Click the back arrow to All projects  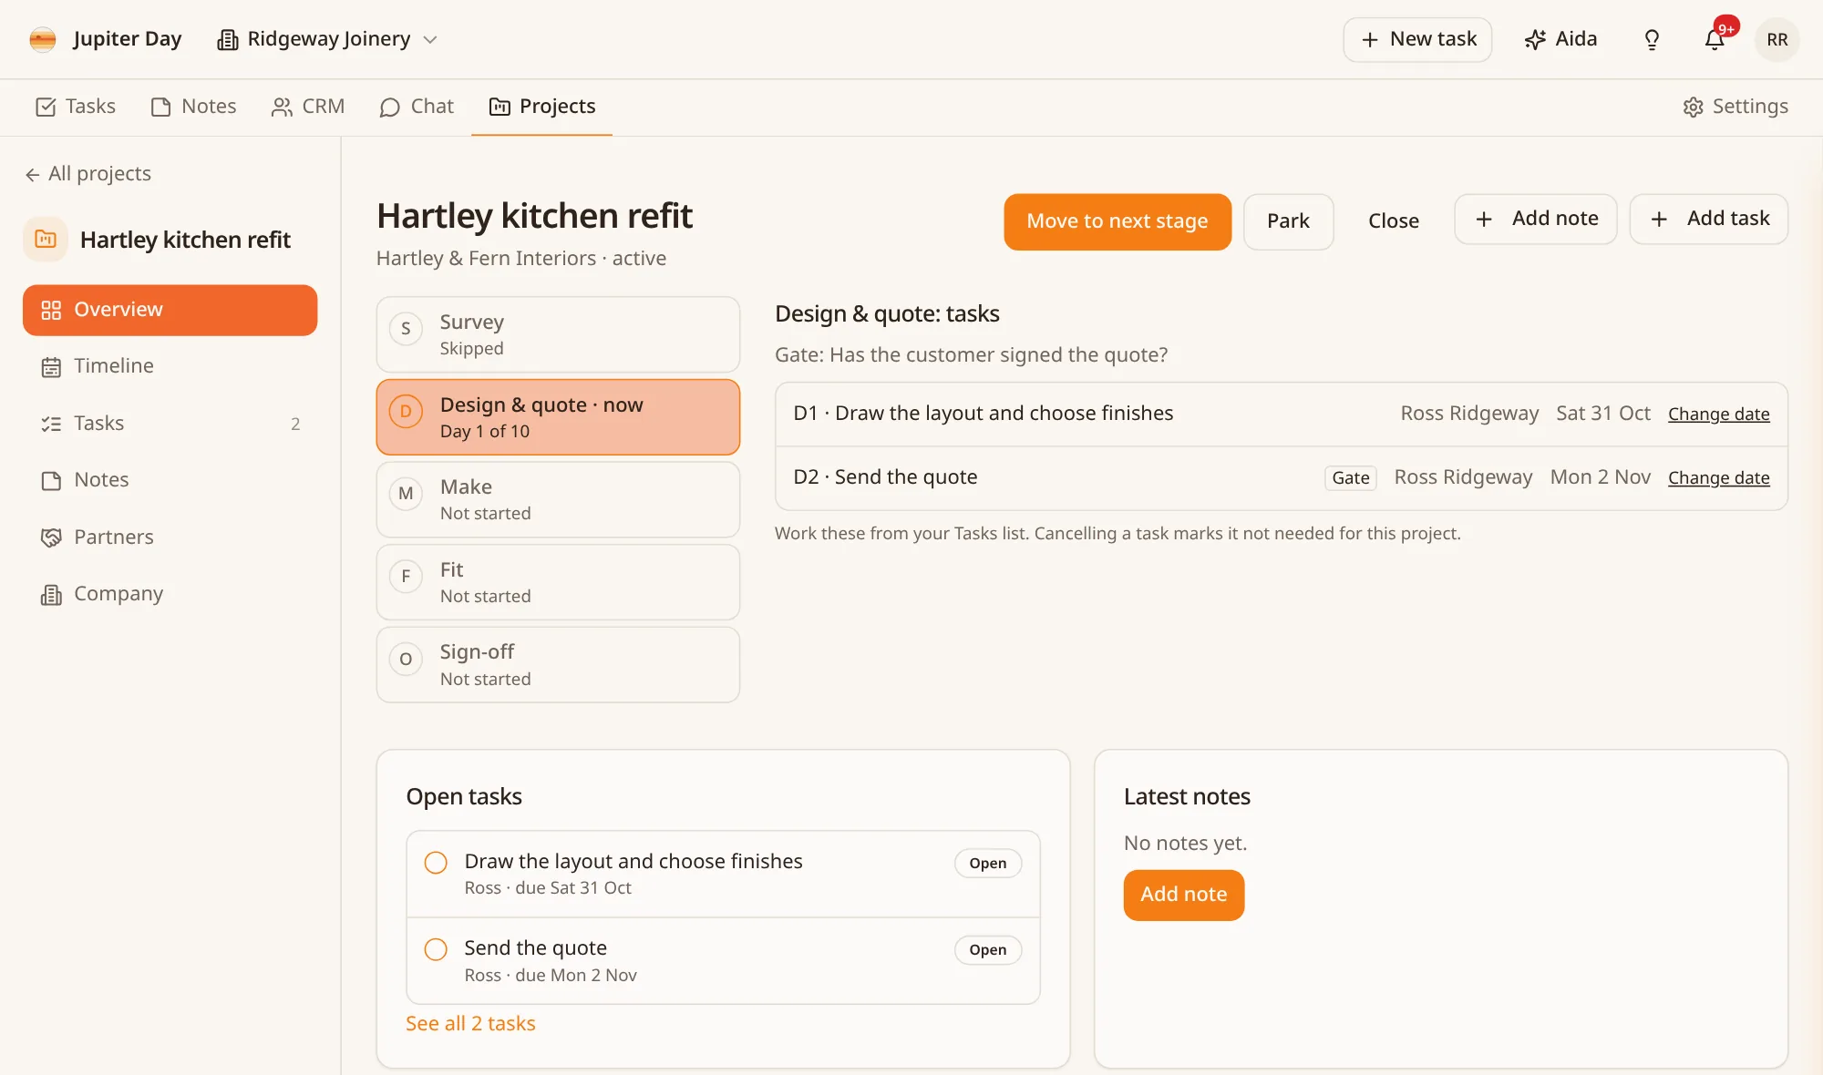pos(33,174)
